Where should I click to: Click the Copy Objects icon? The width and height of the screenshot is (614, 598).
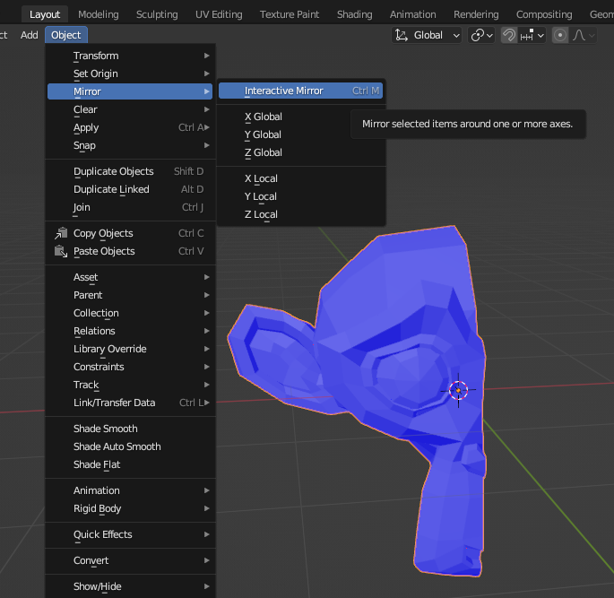click(61, 233)
